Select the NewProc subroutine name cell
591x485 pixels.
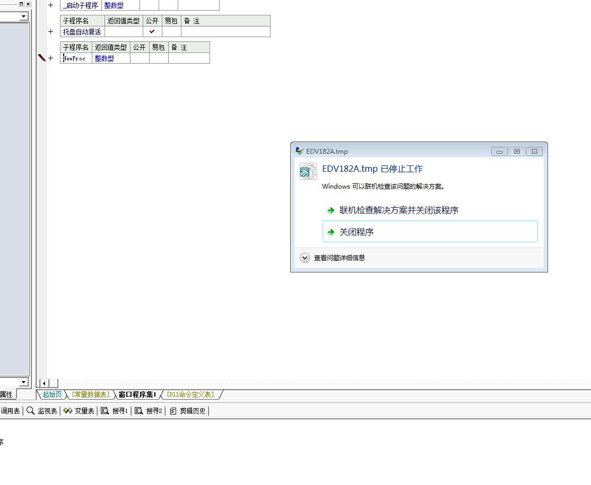76,58
